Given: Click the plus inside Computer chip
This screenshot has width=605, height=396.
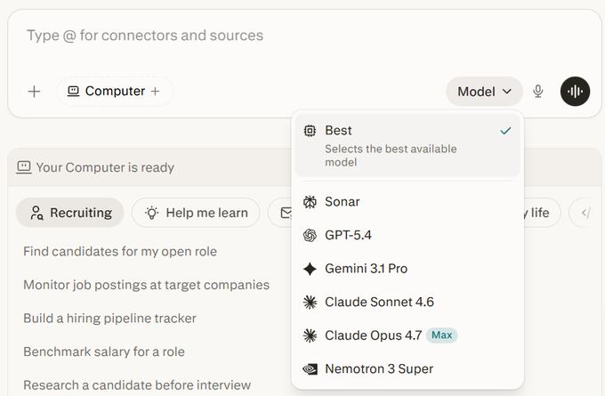Looking at the screenshot, I should point(155,92).
